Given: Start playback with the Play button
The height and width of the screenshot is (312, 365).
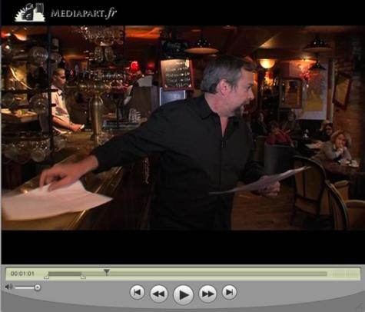Looking at the screenshot, I should 183,294.
